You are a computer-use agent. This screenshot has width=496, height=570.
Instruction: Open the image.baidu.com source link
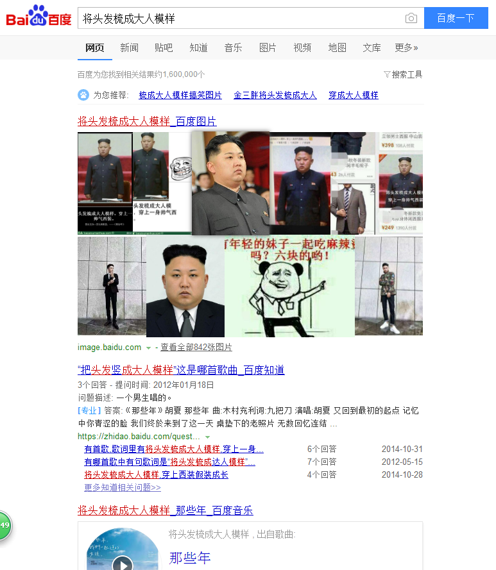109,347
